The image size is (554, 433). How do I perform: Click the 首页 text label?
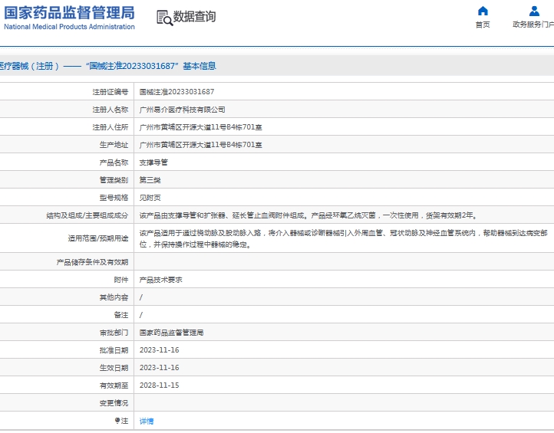point(483,25)
